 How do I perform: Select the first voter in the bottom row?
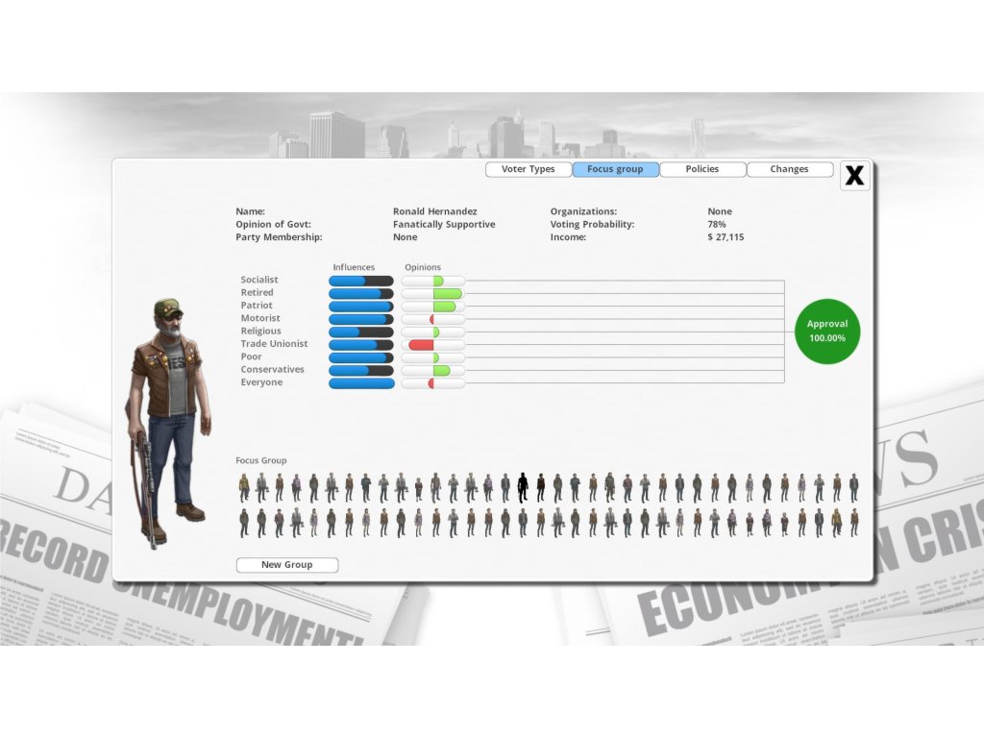244,523
